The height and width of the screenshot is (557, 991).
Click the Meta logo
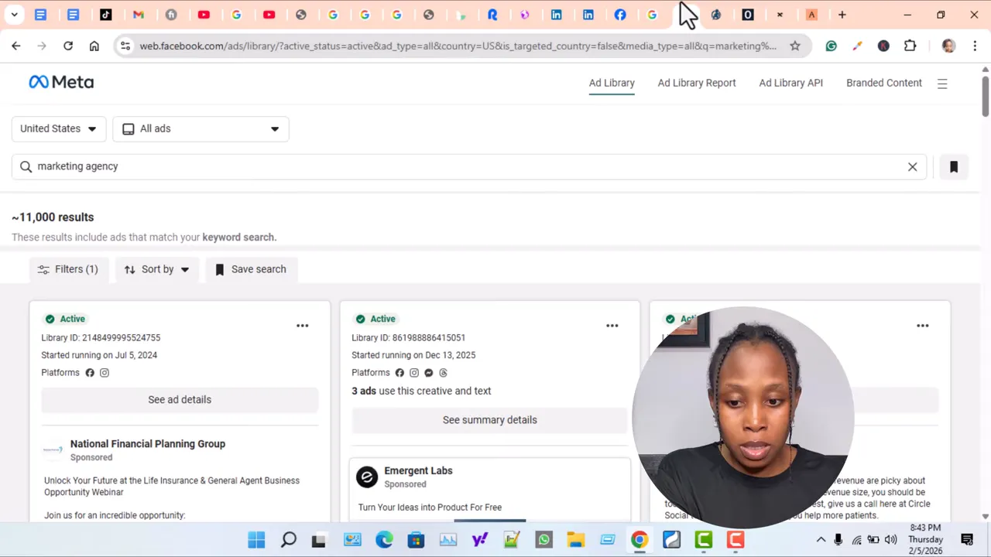coord(61,82)
